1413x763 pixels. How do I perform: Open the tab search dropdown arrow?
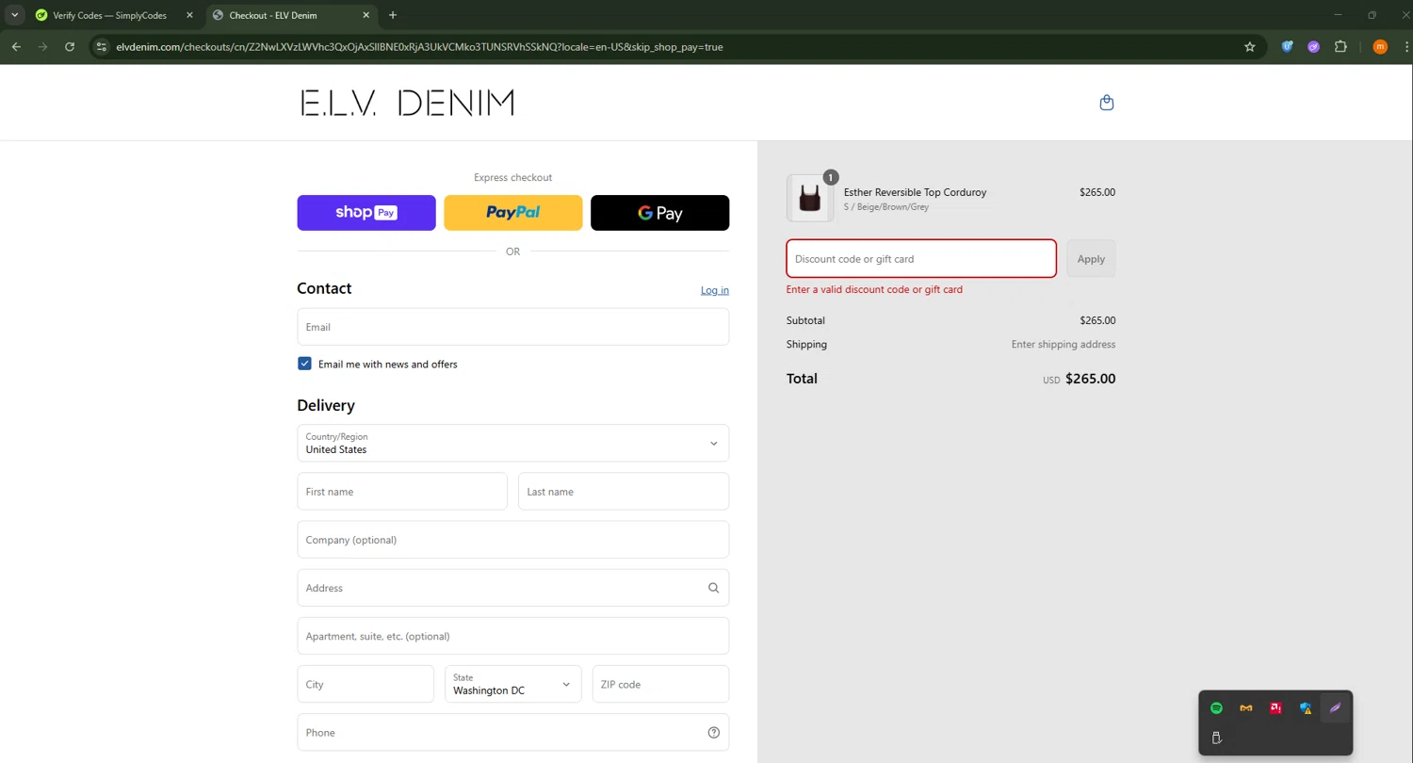click(x=15, y=15)
